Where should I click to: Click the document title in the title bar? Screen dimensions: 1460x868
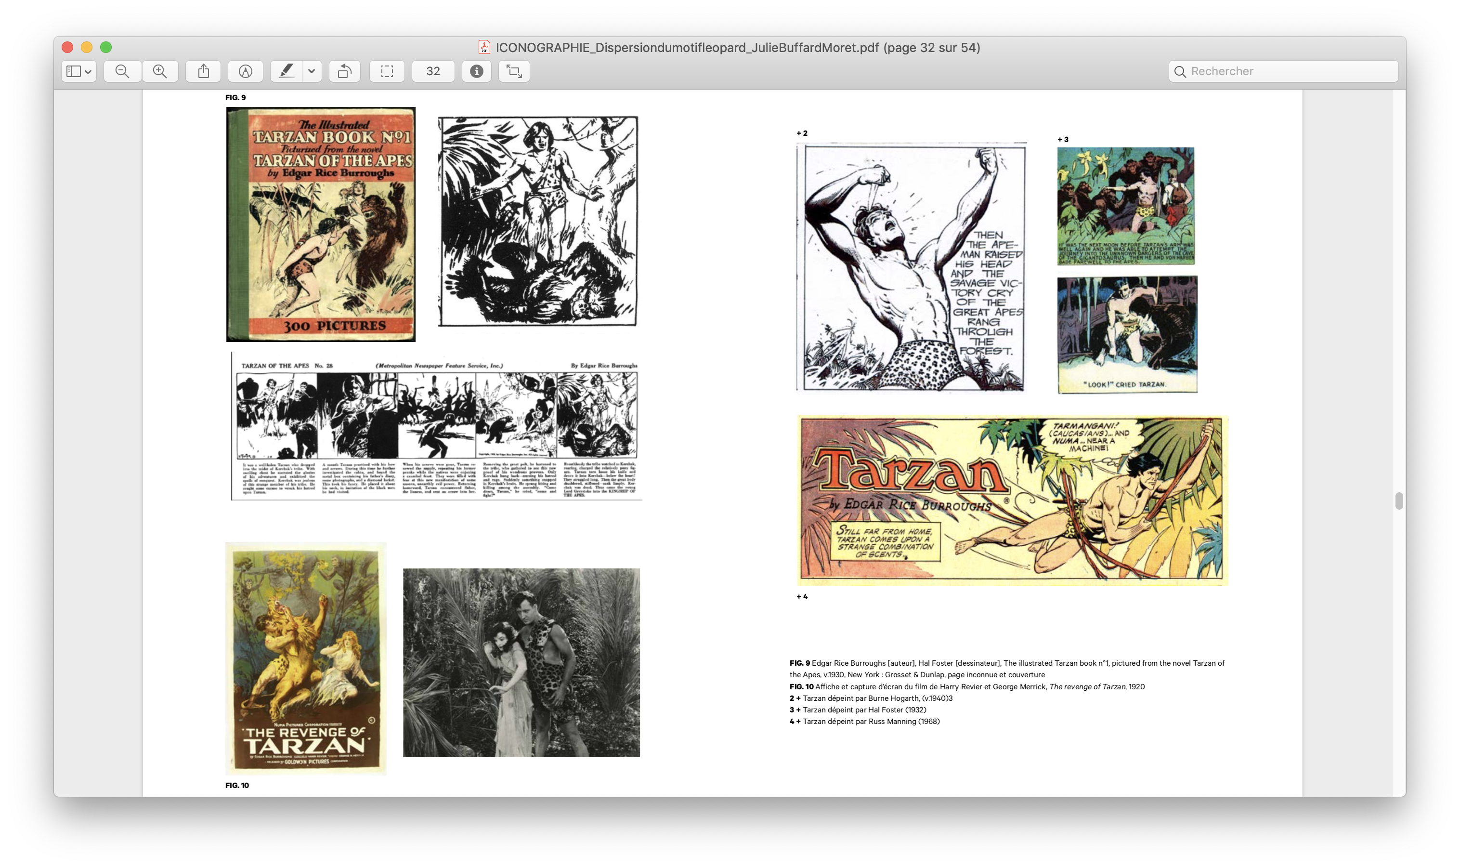[738, 47]
